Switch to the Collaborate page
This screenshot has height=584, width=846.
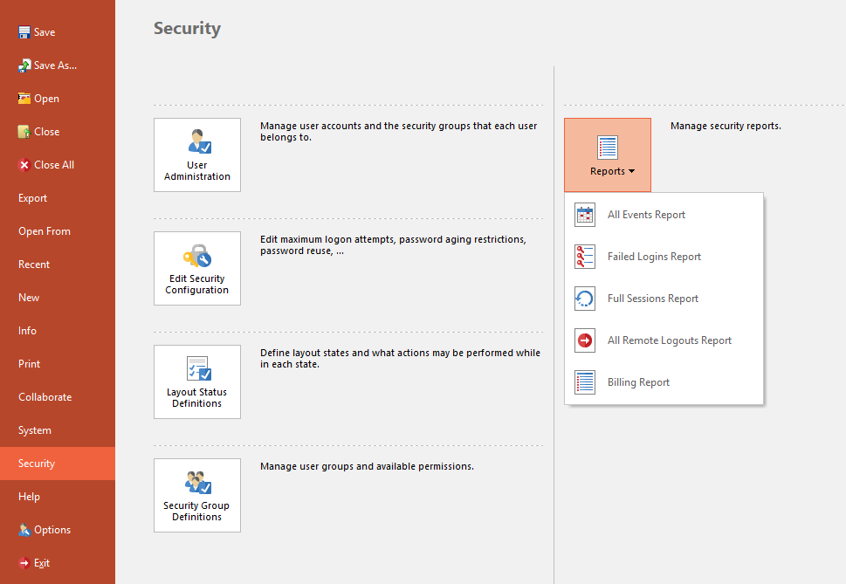click(45, 397)
